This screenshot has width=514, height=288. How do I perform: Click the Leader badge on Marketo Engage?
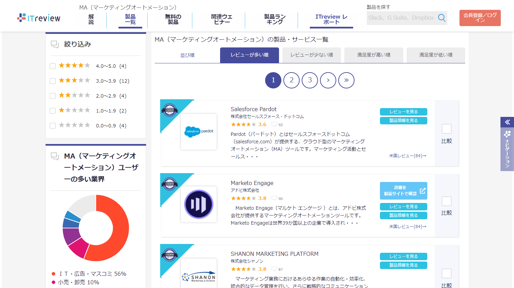[170, 184]
